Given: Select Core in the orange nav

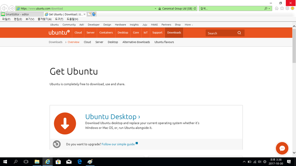Looking at the screenshot, I should [136, 33].
